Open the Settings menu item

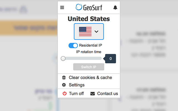click(77, 85)
